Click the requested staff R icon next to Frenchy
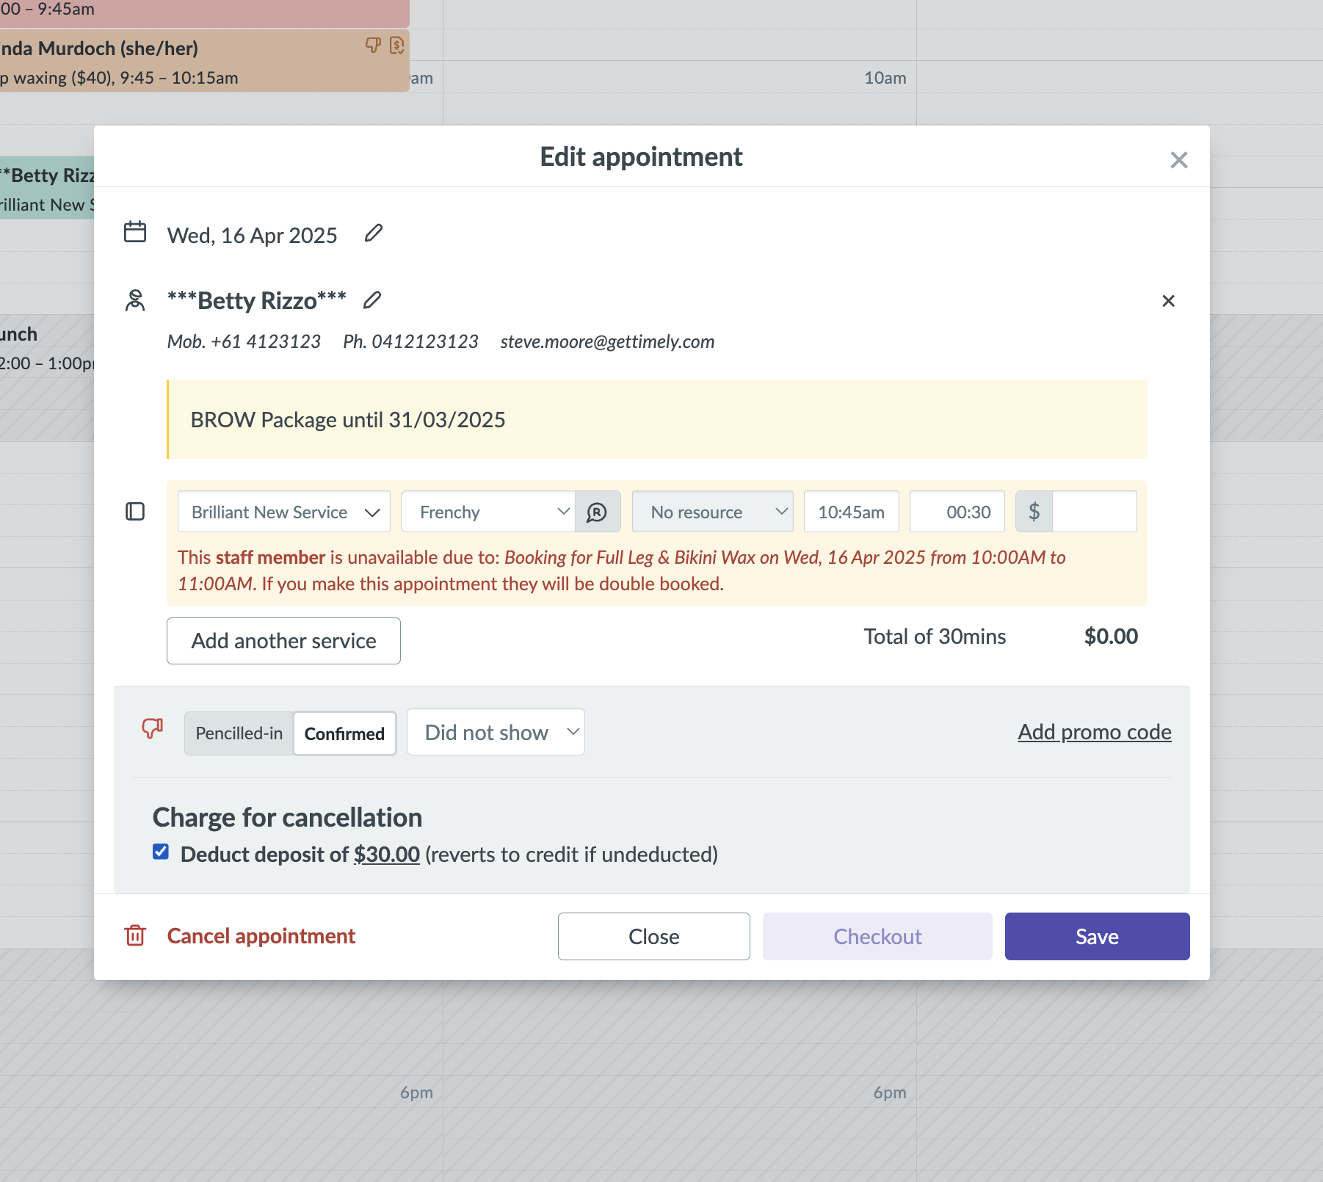The height and width of the screenshot is (1182, 1323). point(598,512)
